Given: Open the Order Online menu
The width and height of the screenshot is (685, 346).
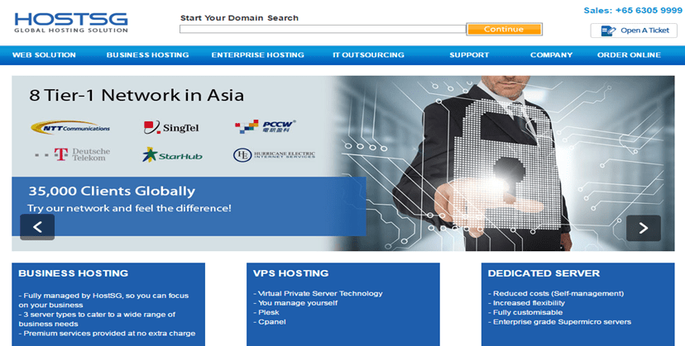Looking at the screenshot, I should 629,55.
